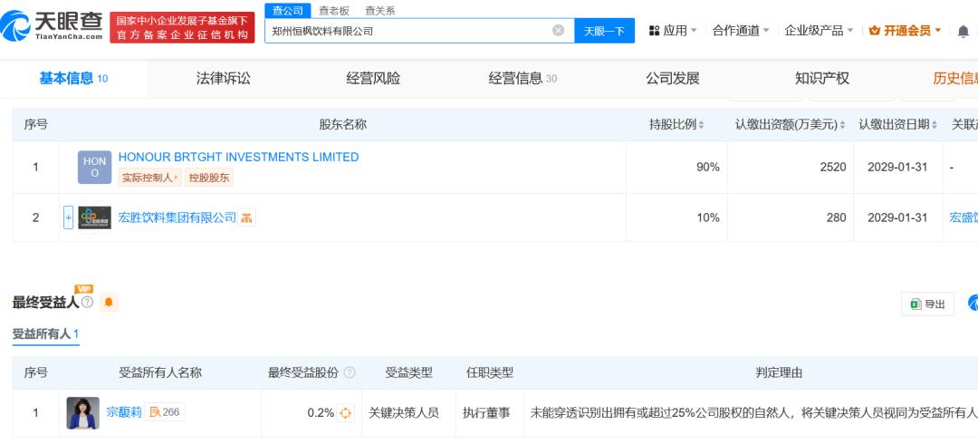Click the orange target icon beside 0.2%
This screenshot has width=978, height=444.
coord(346,413)
